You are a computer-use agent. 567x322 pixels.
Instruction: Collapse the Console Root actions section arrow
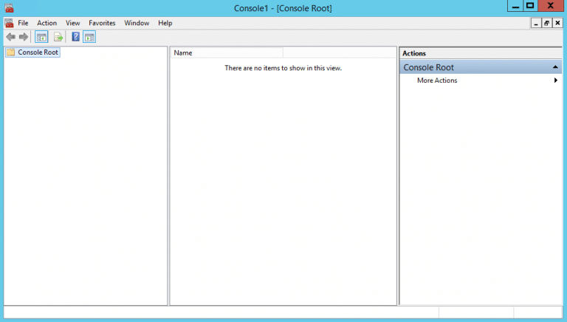(x=555, y=67)
